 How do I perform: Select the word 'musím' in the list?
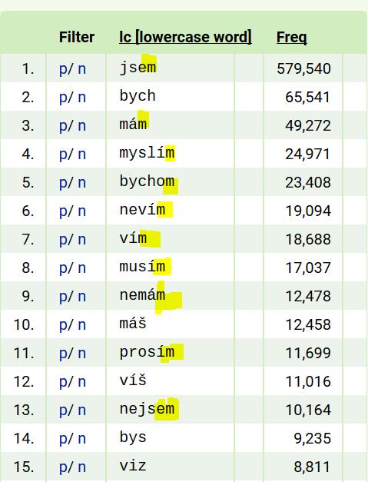click(x=142, y=267)
